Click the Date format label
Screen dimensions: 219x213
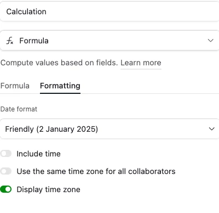click(19, 109)
